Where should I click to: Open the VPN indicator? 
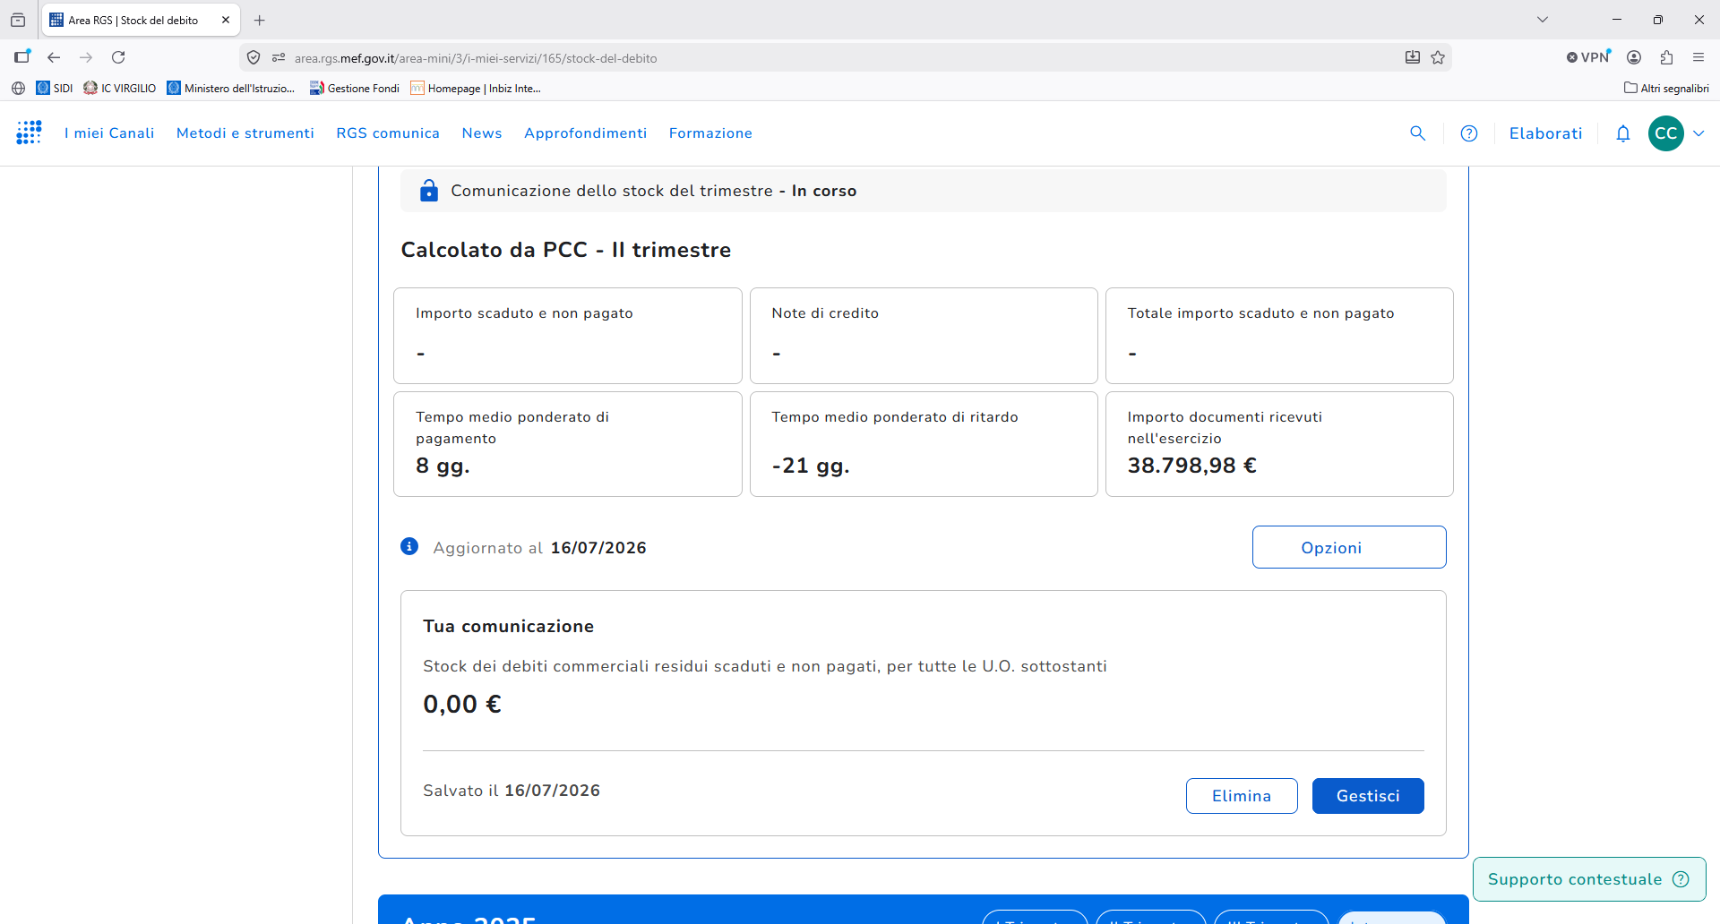pos(1588,57)
